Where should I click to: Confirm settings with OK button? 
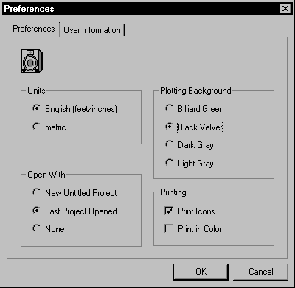(x=201, y=272)
